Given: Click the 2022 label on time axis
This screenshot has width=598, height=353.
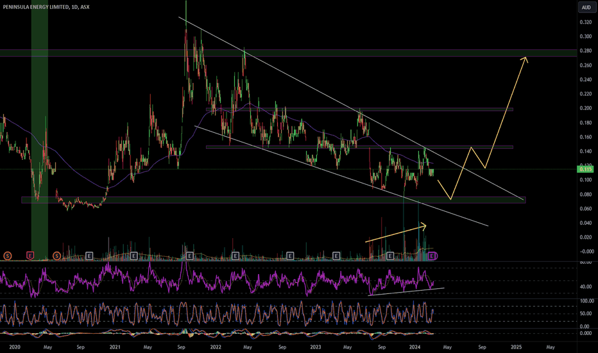Looking at the screenshot, I should coord(216,347).
